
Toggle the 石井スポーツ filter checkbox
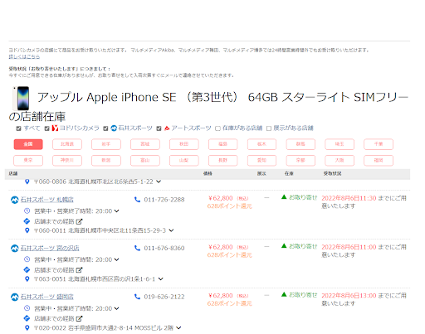click(x=105, y=128)
